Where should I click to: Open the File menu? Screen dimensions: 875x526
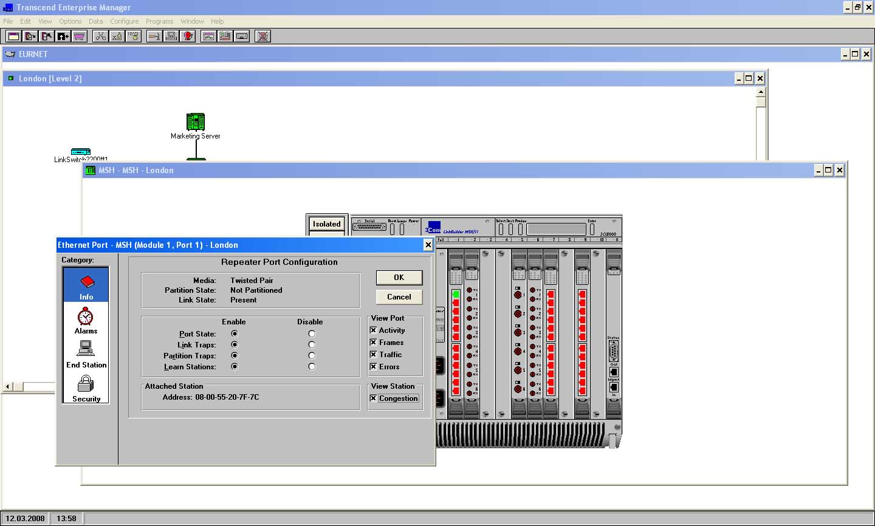[x=8, y=21]
